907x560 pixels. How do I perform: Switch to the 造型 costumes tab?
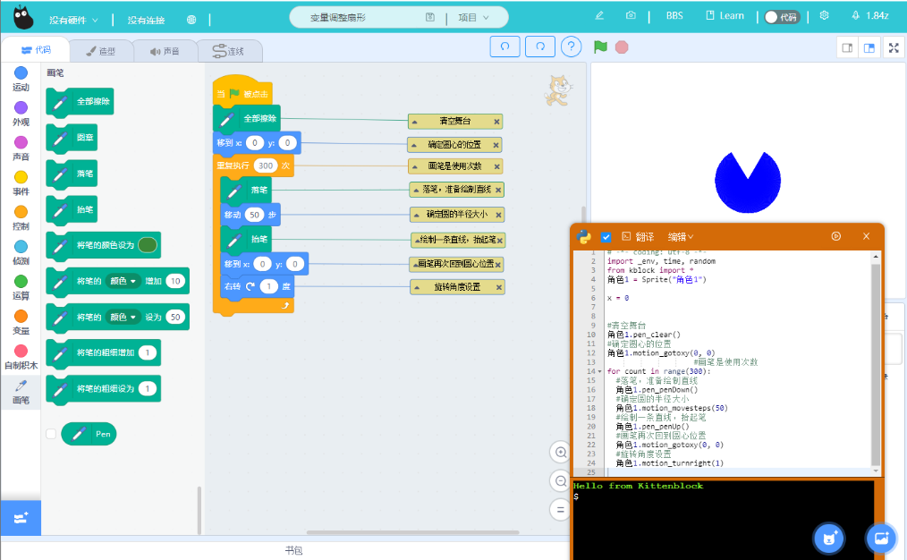click(95, 52)
